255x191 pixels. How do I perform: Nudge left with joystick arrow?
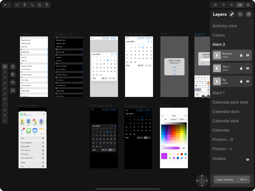tap(197, 181)
